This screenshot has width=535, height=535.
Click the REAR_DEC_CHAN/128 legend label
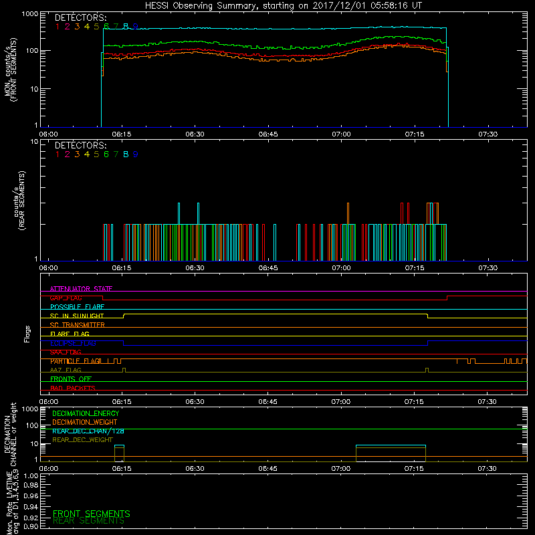pos(88,431)
